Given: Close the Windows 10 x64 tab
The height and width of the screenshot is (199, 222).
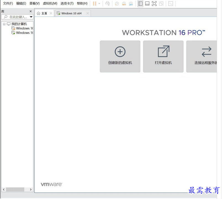Looking at the screenshot, I should coord(88,13).
